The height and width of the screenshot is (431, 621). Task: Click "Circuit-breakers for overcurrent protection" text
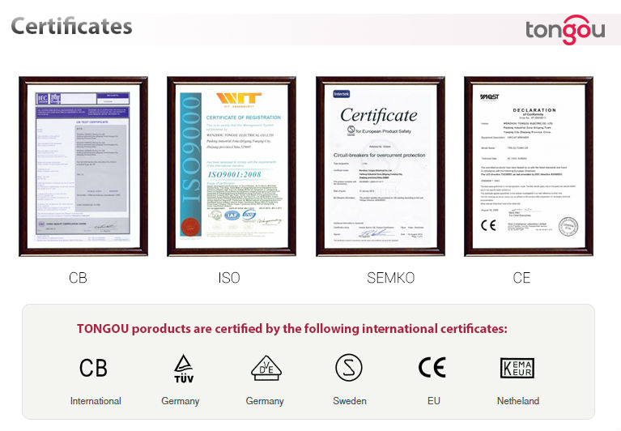click(380, 156)
